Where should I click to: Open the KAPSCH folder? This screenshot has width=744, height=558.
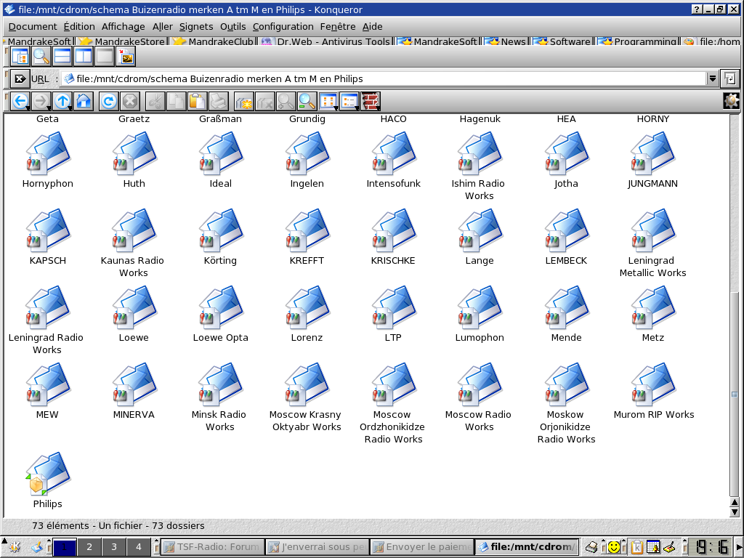pos(47,237)
